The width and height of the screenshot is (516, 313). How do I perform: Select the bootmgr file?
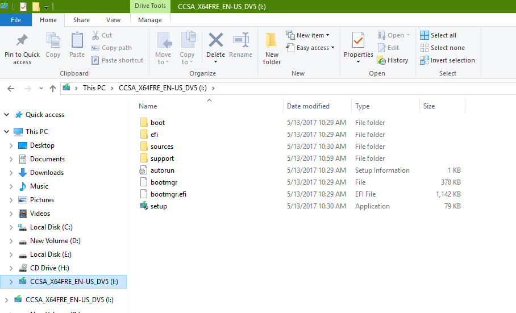pos(159,182)
